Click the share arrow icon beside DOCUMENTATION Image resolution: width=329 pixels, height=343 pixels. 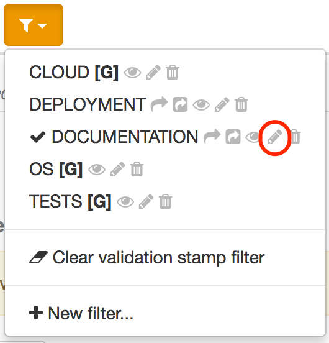(x=212, y=137)
